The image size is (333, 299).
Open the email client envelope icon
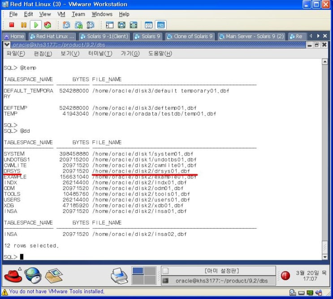click(x=54, y=275)
